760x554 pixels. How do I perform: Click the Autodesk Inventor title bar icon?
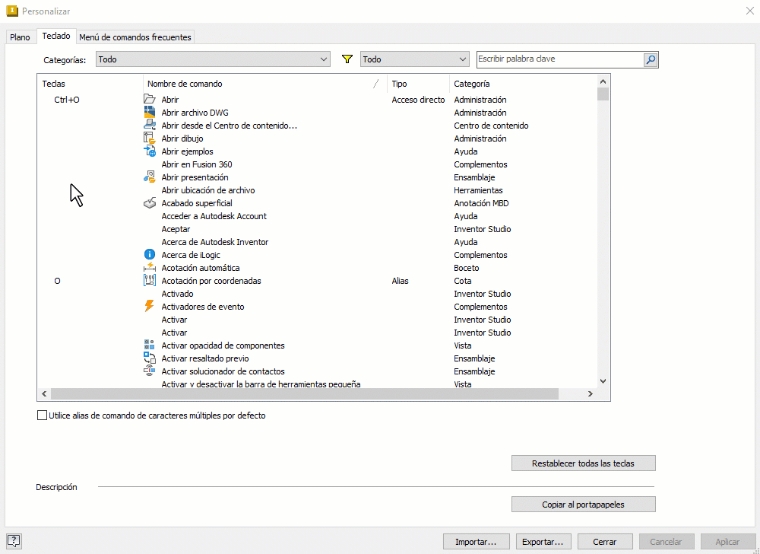tap(11, 11)
